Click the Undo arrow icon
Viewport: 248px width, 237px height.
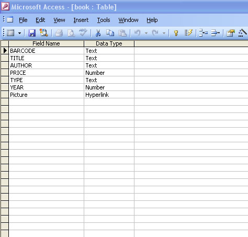[138, 33]
